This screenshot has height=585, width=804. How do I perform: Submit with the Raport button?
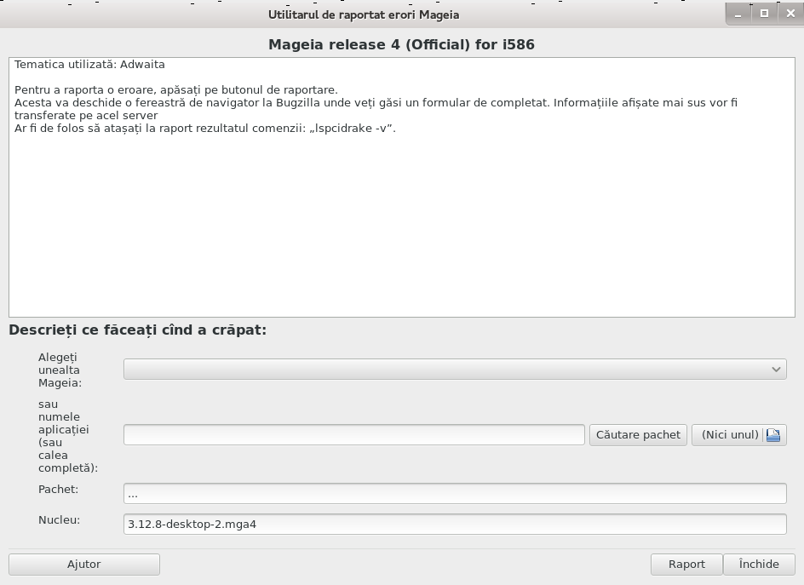click(x=686, y=564)
